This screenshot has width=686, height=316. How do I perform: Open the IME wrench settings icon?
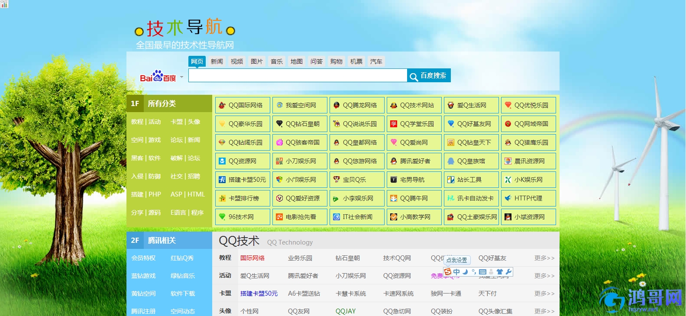(x=508, y=272)
